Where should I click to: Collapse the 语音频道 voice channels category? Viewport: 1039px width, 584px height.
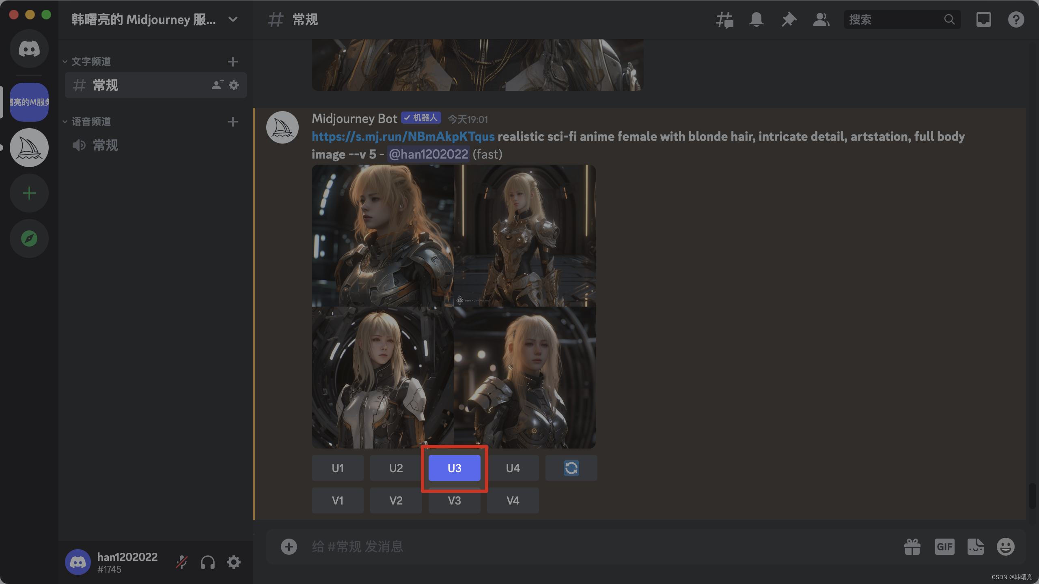point(91,122)
